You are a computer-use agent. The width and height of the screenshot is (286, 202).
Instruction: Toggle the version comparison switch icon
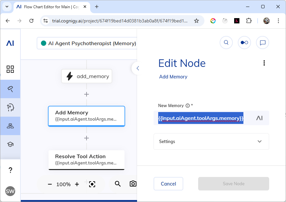[244, 43]
